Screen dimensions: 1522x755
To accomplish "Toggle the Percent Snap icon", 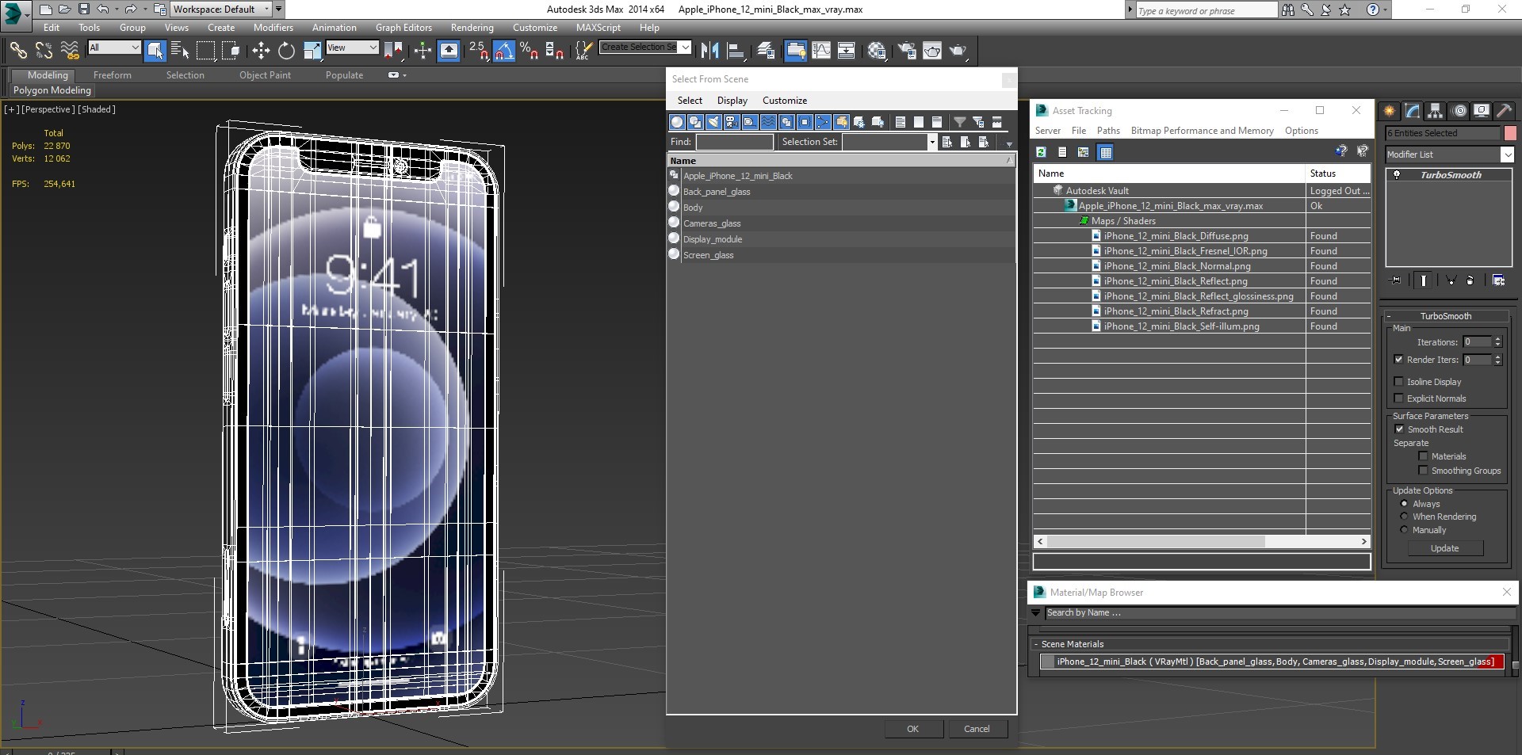I will pyautogui.click(x=530, y=51).
